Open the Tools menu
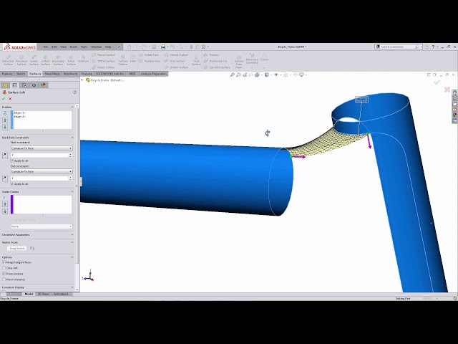458x344 pixels. (84, 47)
